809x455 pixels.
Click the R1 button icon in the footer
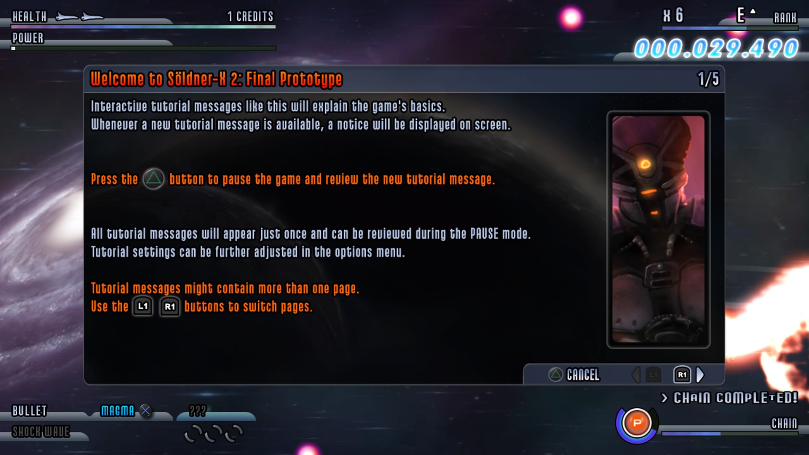tap(682, 375)
